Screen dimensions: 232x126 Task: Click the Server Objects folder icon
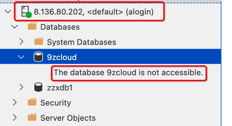[x=32, y=117]
